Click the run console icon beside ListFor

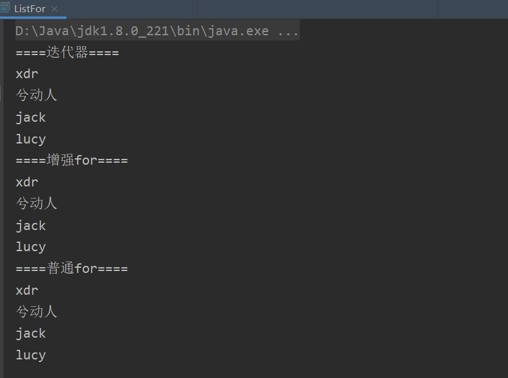pyautogui.click(x=5, y=8)
